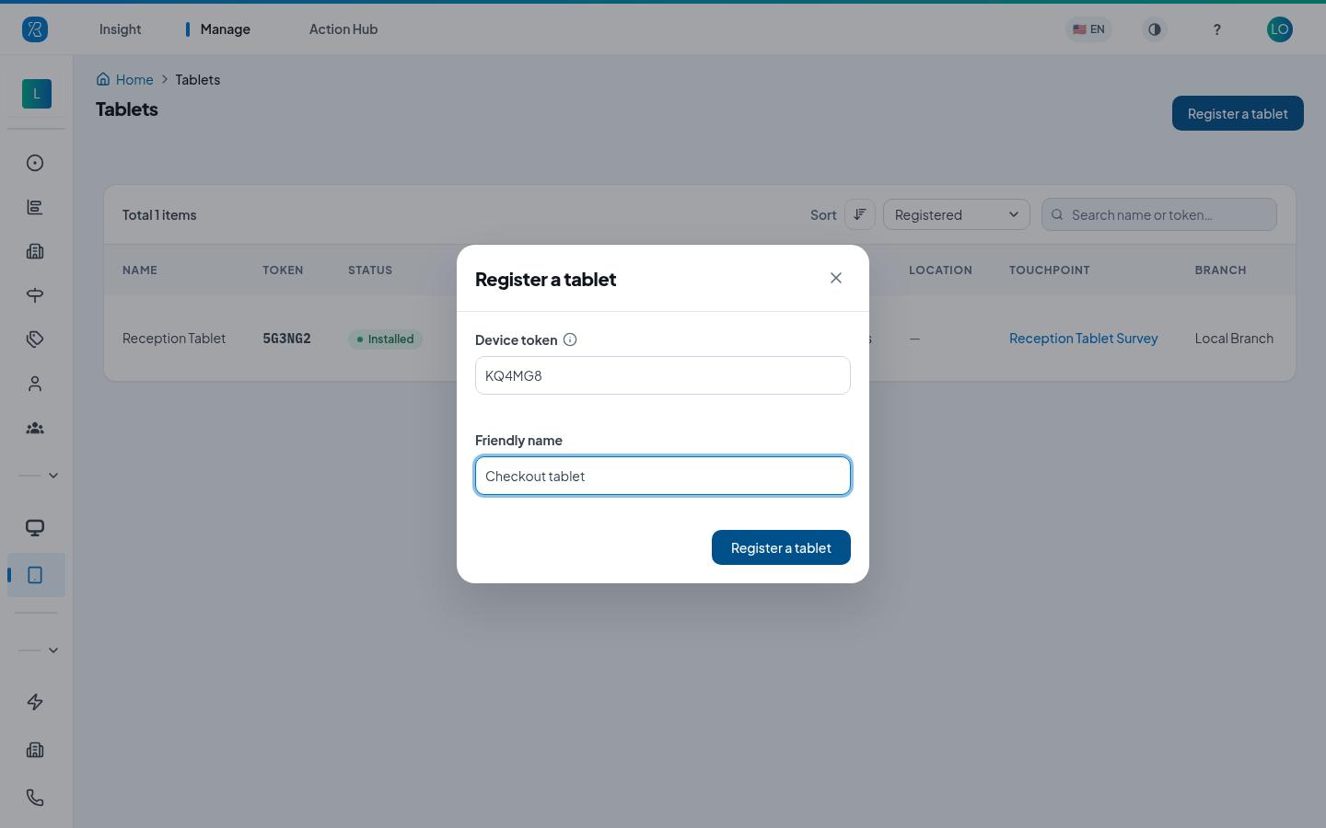The image size is (1326, 828).
Task: Focus the Device token input field
Action: tap(663, 375)
